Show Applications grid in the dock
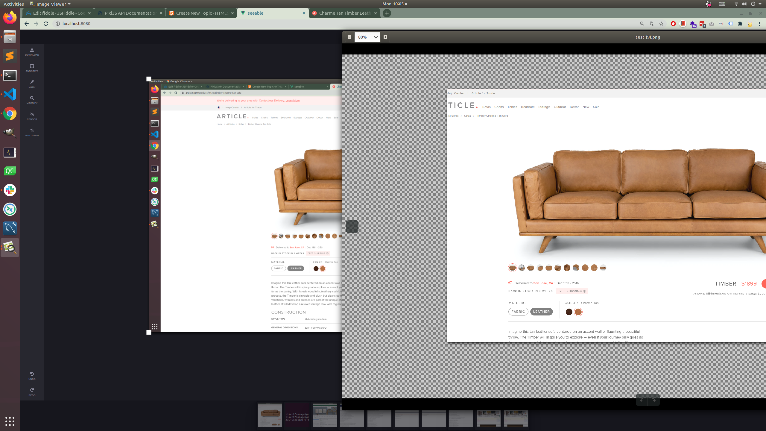The image size is (766, 431). click(10, 421)
